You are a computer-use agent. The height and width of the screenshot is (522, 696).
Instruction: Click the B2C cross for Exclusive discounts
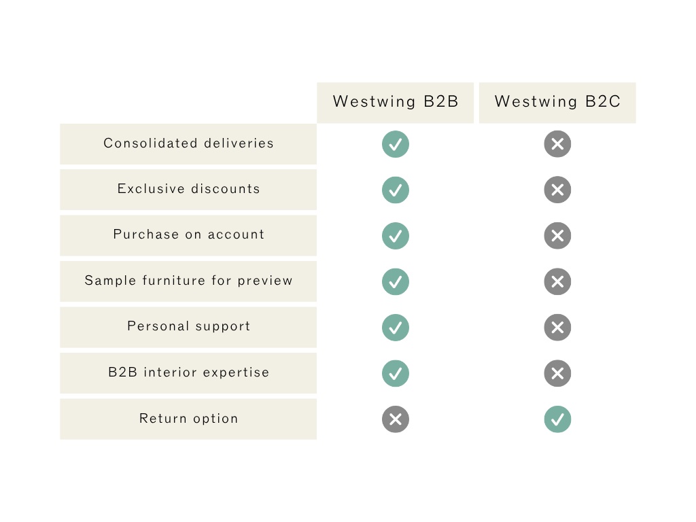pos(557,190)
